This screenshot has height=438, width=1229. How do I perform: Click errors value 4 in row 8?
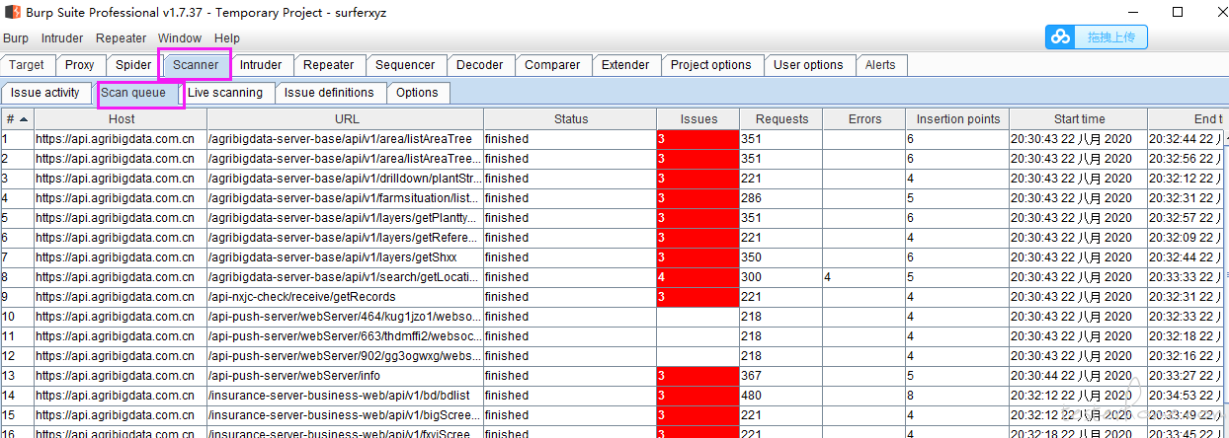point(863,277)
